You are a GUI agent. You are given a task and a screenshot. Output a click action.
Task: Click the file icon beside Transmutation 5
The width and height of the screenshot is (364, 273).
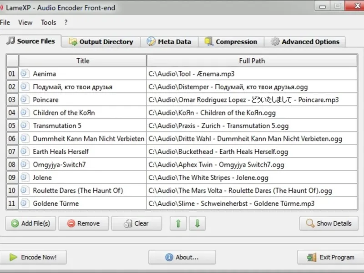(x=25, y=126)
